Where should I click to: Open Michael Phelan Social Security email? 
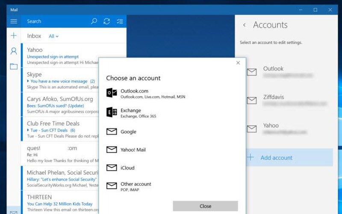click(60, 178)
